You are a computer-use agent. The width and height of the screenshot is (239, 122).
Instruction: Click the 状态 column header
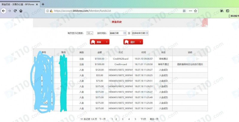pyautogui.click(x=163, y=52)
